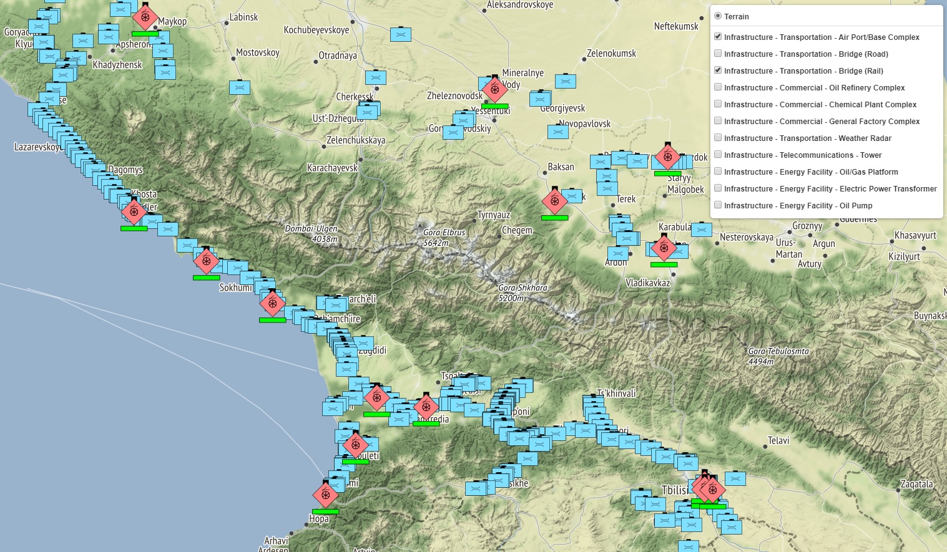Enable Oil Pump layer checkbox
Viewport: 947px width, 552px height.
[718, 205]
